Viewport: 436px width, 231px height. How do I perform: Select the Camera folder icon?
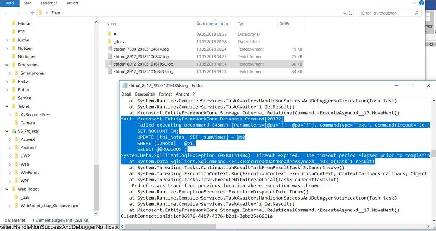16,123
